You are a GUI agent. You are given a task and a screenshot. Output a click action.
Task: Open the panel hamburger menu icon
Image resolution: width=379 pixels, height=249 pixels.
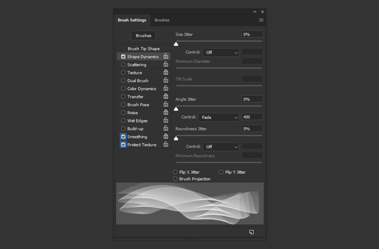pos(261,20)
